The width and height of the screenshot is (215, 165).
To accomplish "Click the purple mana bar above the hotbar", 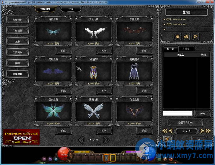I will click(133, 152).
